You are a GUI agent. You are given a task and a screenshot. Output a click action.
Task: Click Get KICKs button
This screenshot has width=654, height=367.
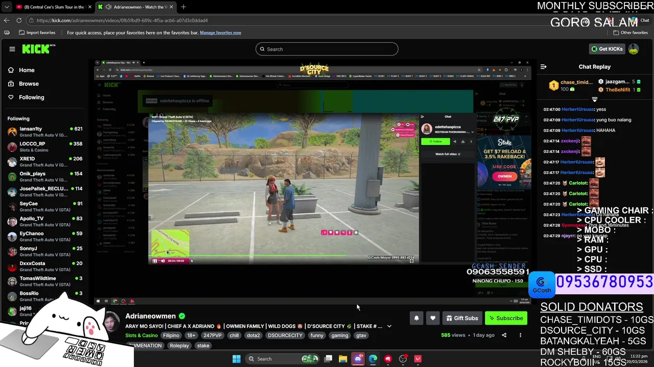point(607,49)
